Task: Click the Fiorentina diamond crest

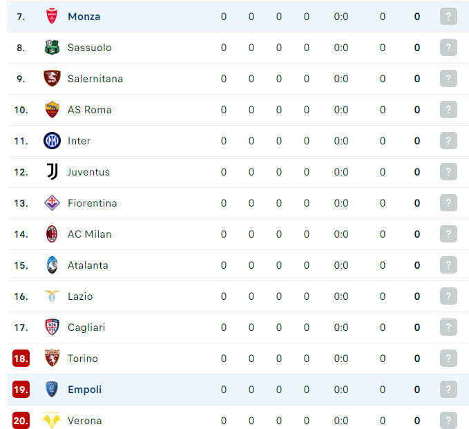Action: (x=52, y=203)
